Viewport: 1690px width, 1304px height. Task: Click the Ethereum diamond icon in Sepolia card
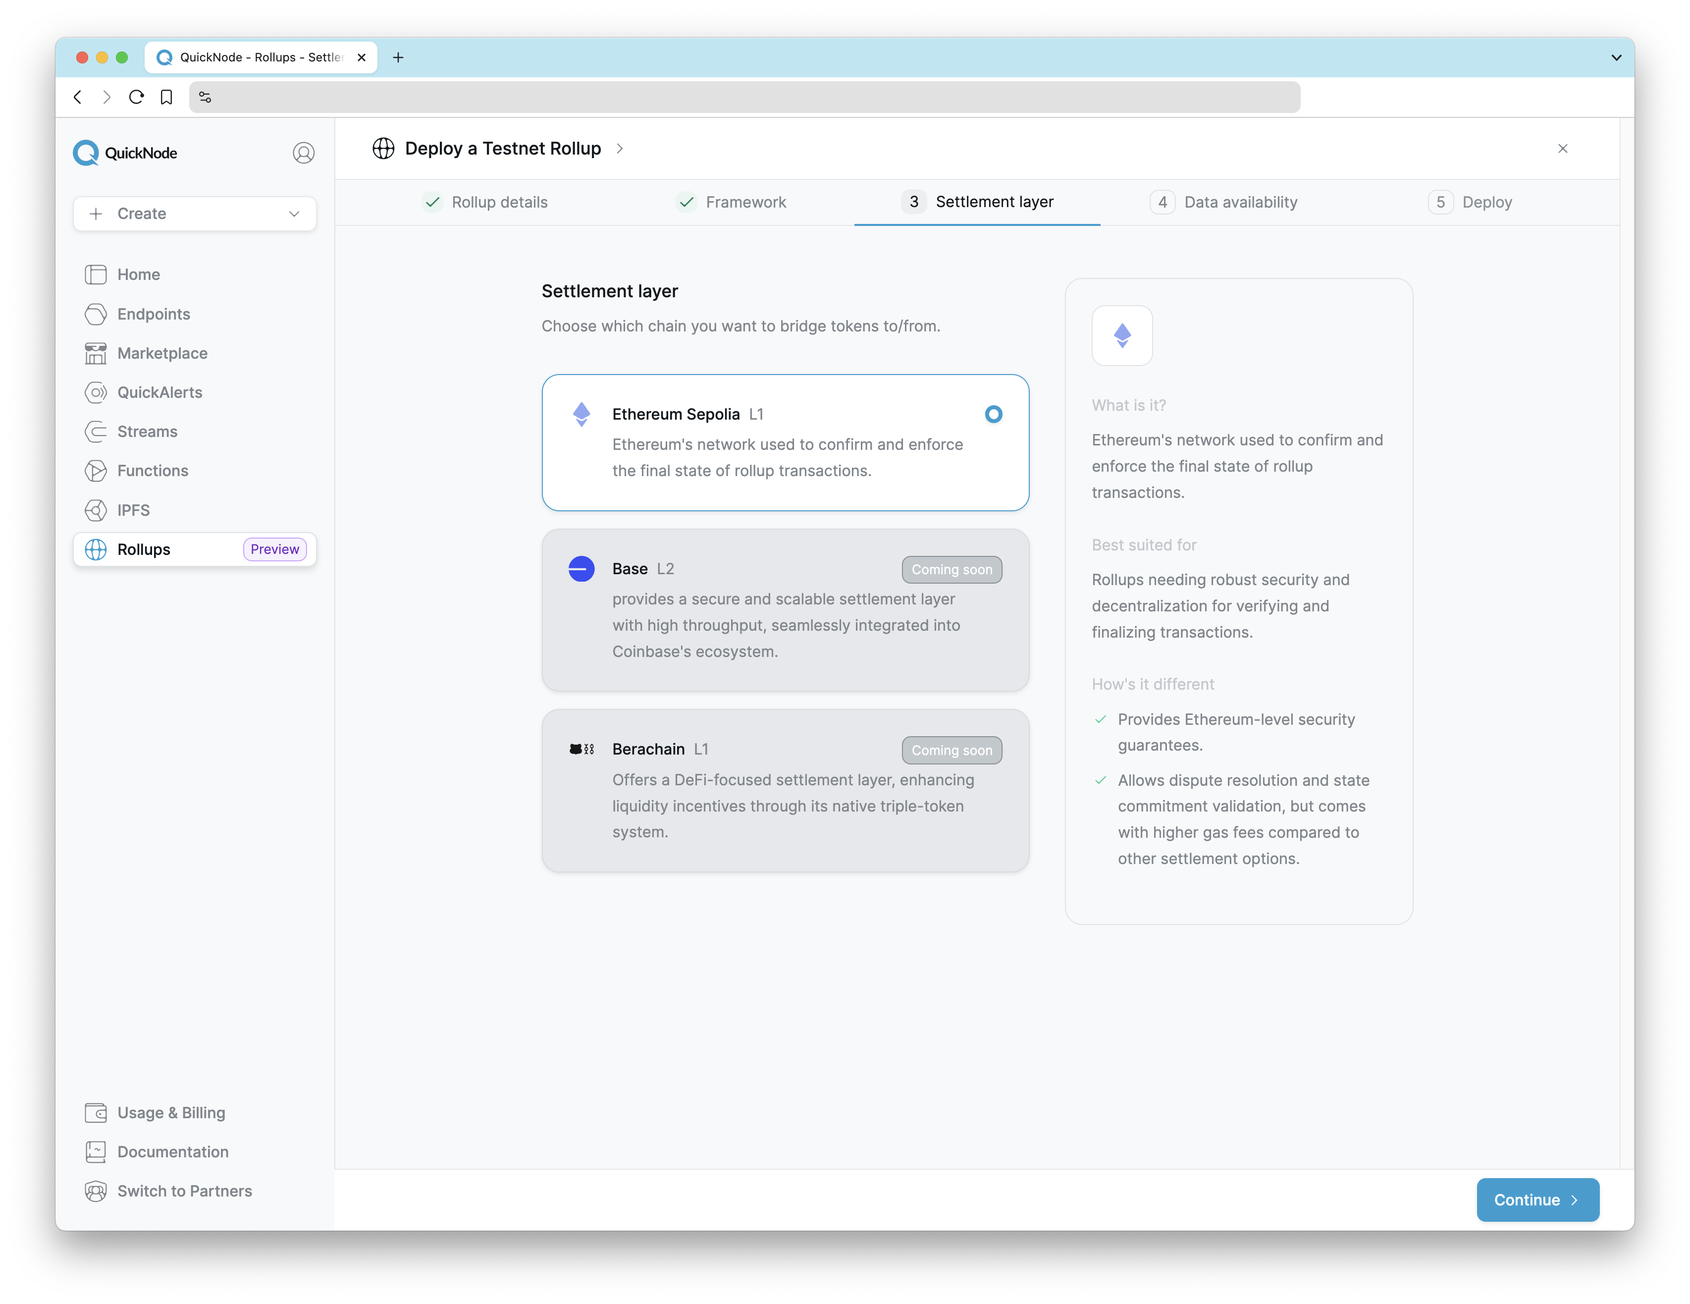point(581,414)
